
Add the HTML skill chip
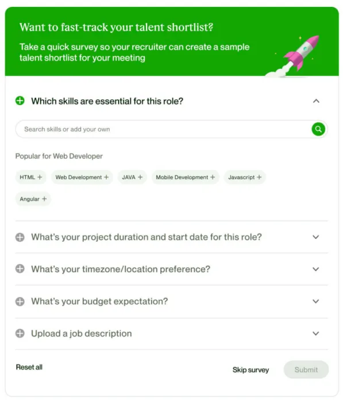click(31, 177)
